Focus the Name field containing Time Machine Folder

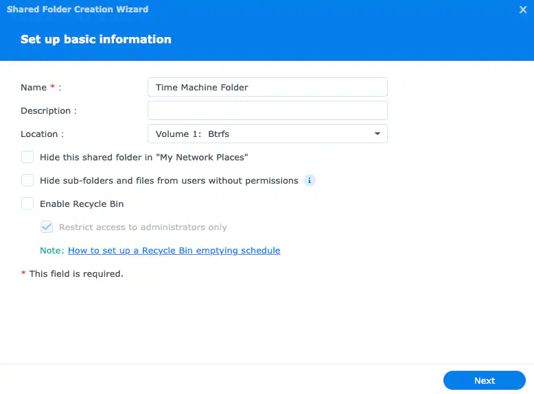[x=267, y=87]
